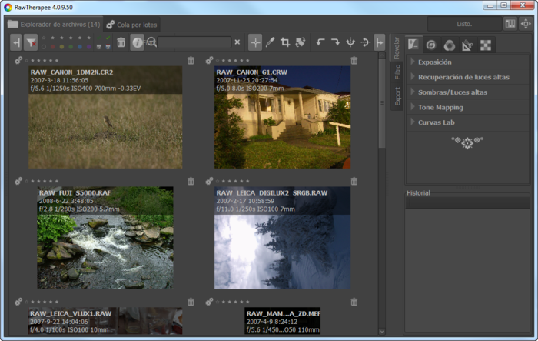Filter by unrated images empty star

[x=44, y=38]
